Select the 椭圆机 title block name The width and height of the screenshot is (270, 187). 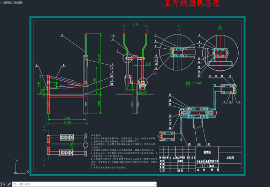[x=207, y=152]
